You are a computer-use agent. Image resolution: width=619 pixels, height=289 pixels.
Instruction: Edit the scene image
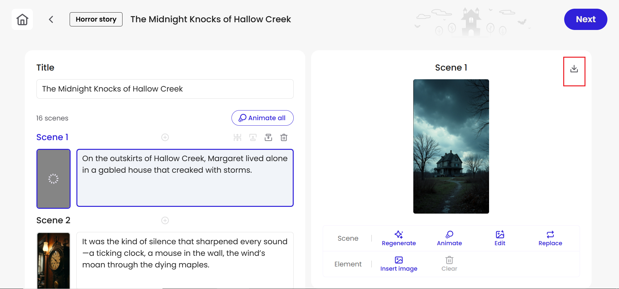coord(500,238)
